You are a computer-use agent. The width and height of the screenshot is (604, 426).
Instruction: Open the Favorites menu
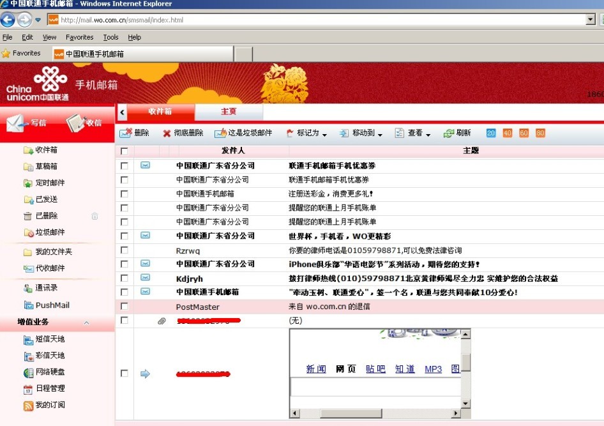[79, 37]
